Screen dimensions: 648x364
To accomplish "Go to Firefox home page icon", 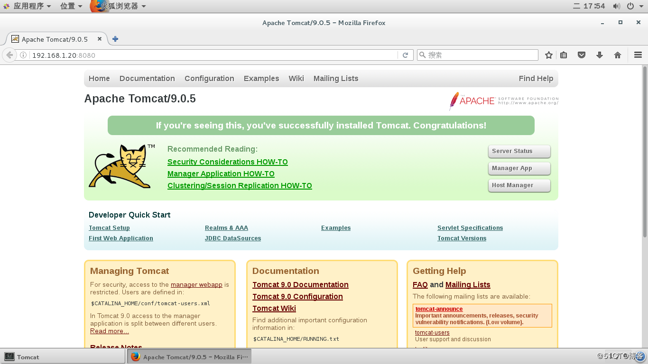I will [618, 55].
